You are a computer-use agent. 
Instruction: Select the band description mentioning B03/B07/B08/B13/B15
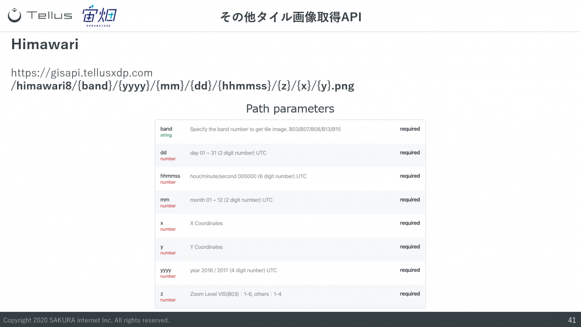(x=265, y=129)
